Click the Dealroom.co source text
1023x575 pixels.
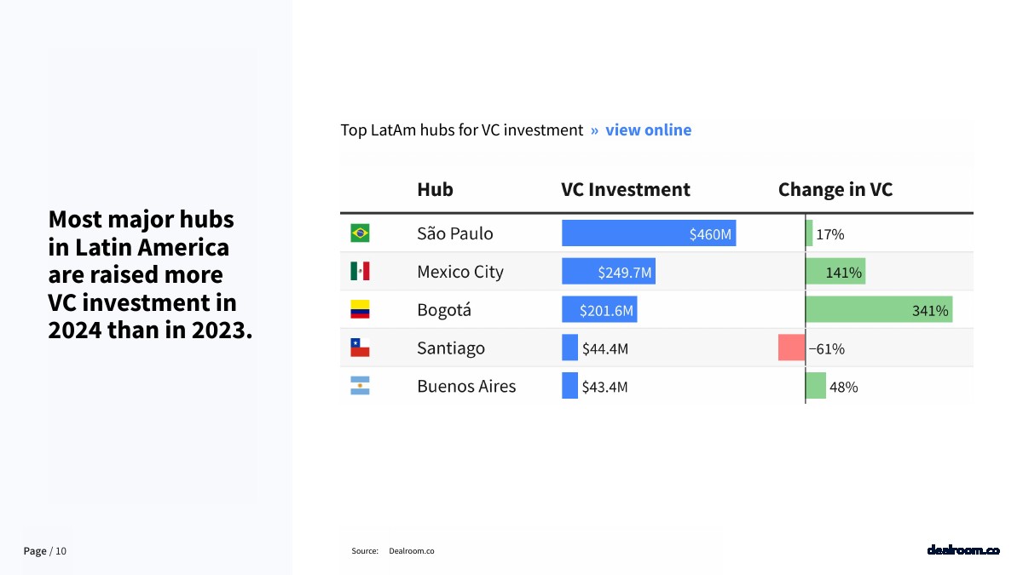pos(411,551)
